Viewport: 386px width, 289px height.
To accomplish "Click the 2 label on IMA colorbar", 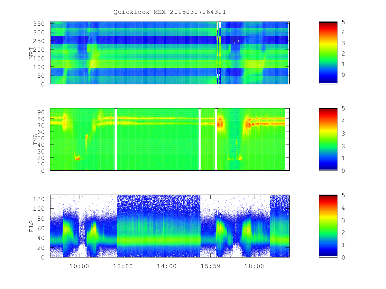I will tap(343, 146).
